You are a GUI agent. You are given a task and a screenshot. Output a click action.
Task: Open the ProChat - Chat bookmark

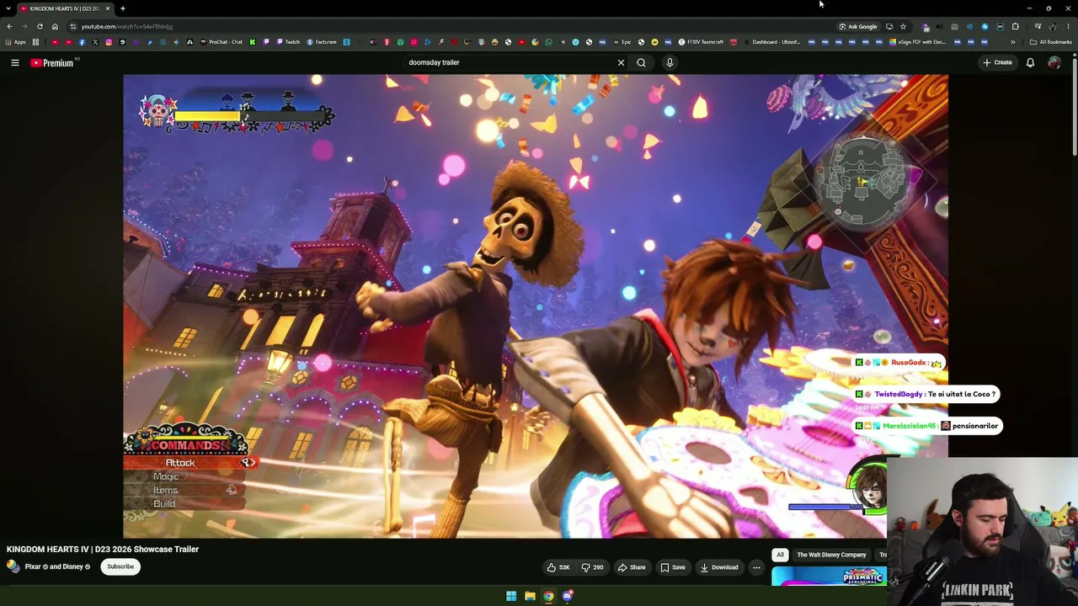click(221, 42)
